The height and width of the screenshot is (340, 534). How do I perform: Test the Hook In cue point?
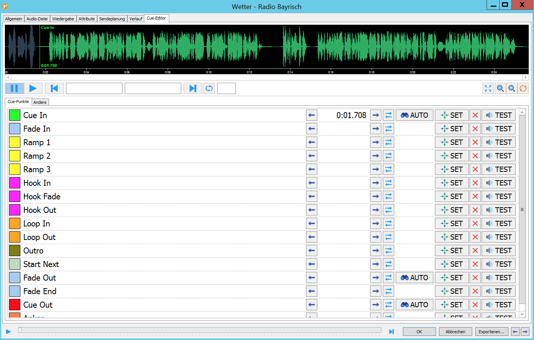[x=498, y=183]
